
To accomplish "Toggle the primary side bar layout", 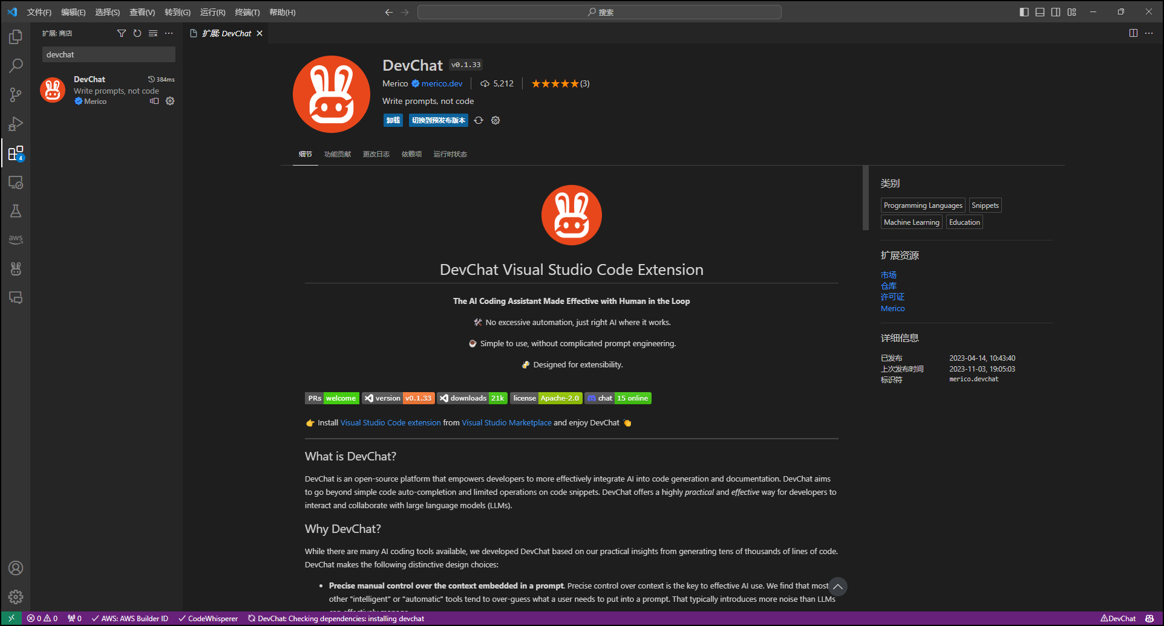I will tap(1024, 12).
